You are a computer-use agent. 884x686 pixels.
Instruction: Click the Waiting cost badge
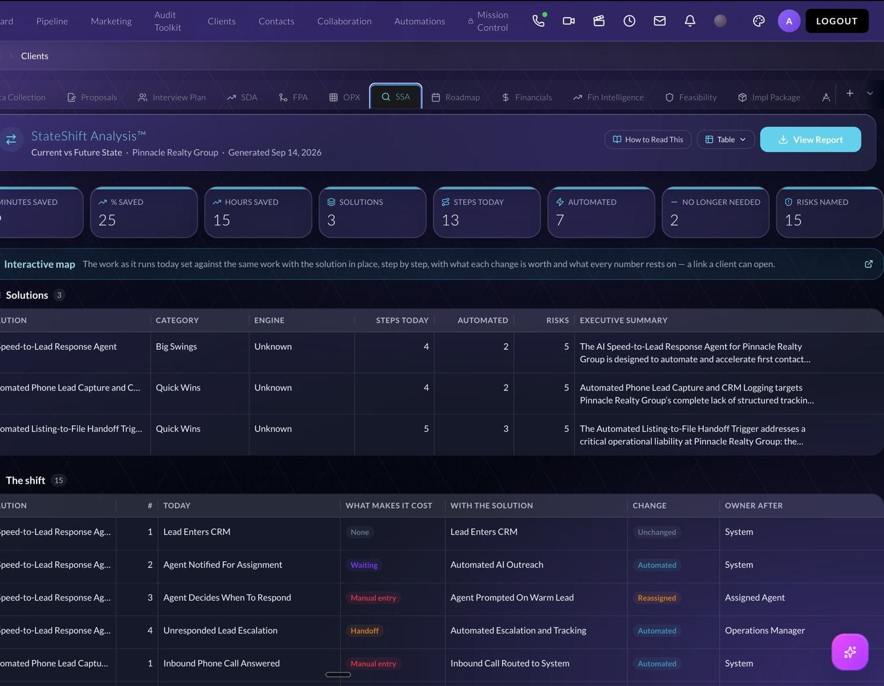coord(364,565)
